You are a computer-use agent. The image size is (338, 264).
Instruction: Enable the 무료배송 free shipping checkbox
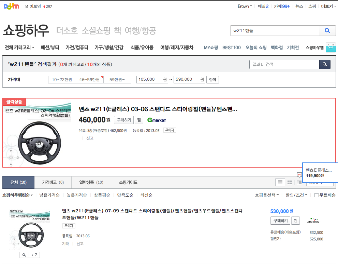316,195
